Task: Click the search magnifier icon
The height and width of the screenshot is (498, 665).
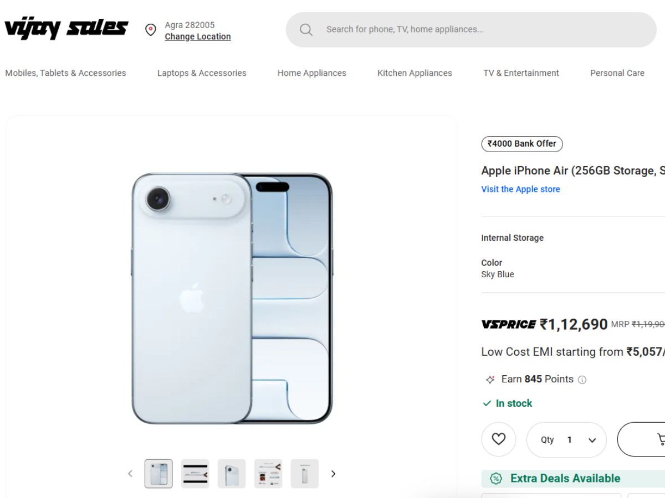Action: click(306, 30)
